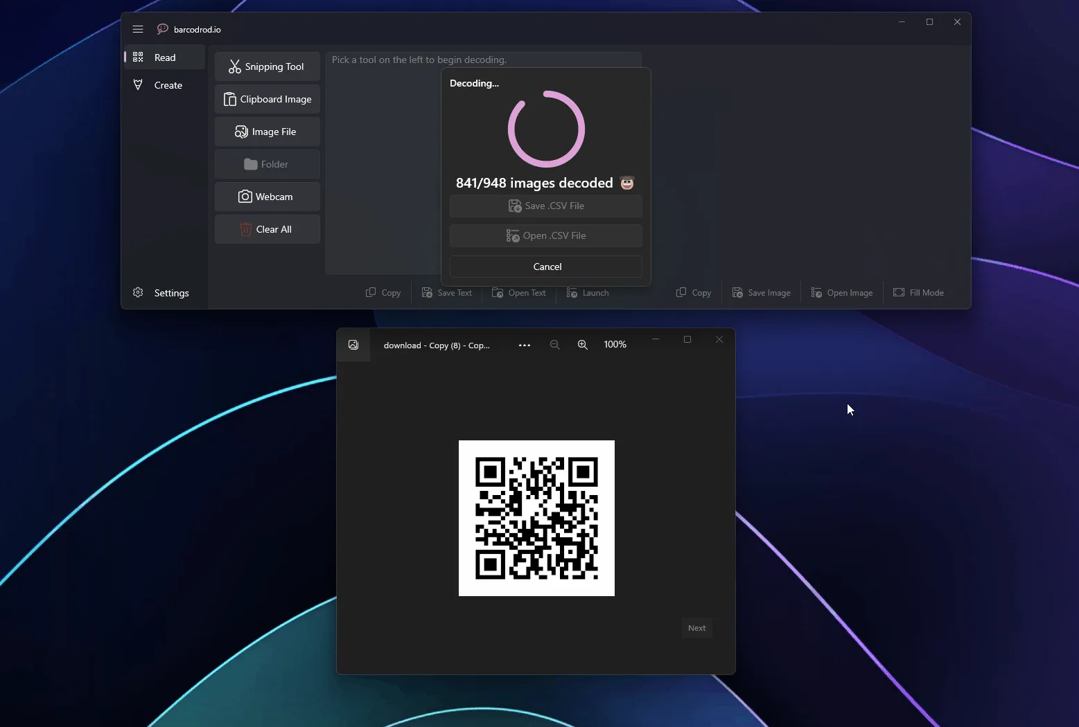Start the Webcam reader
1079x727 pixels.
coord(267,197)
